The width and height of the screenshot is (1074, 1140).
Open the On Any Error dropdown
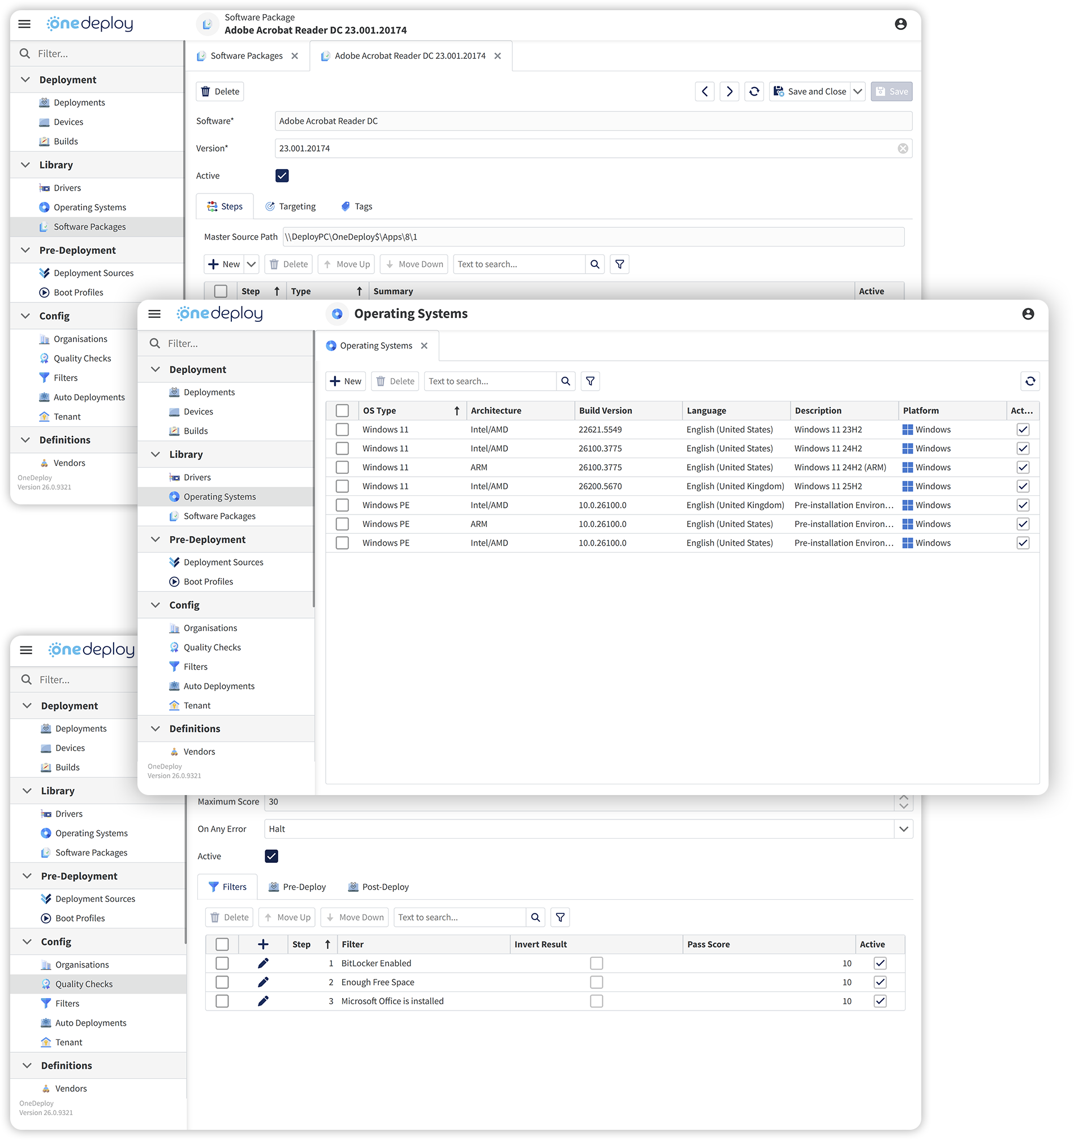click(x=904, y=829)
